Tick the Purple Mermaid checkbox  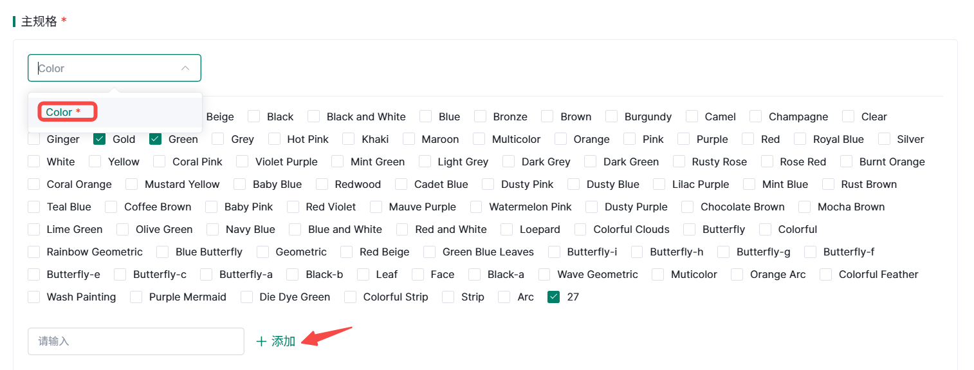coord(136,297)
